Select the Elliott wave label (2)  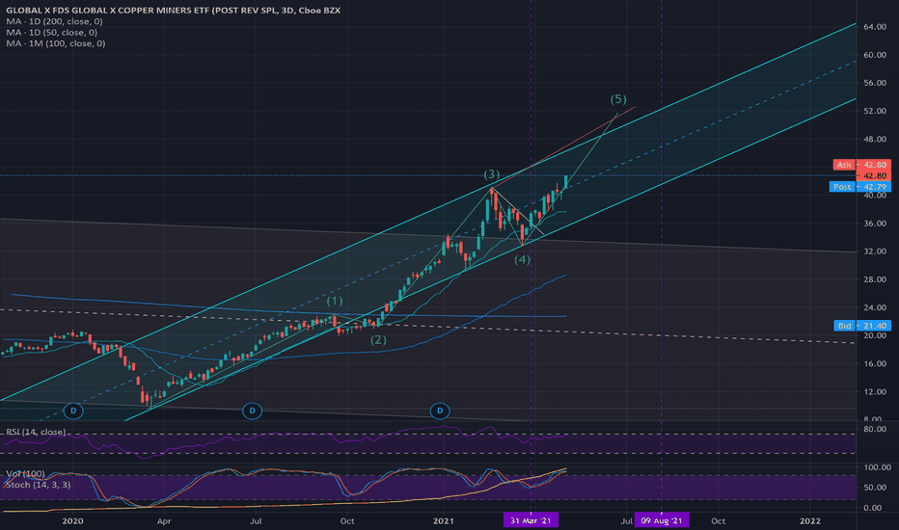tap(378, 340)
